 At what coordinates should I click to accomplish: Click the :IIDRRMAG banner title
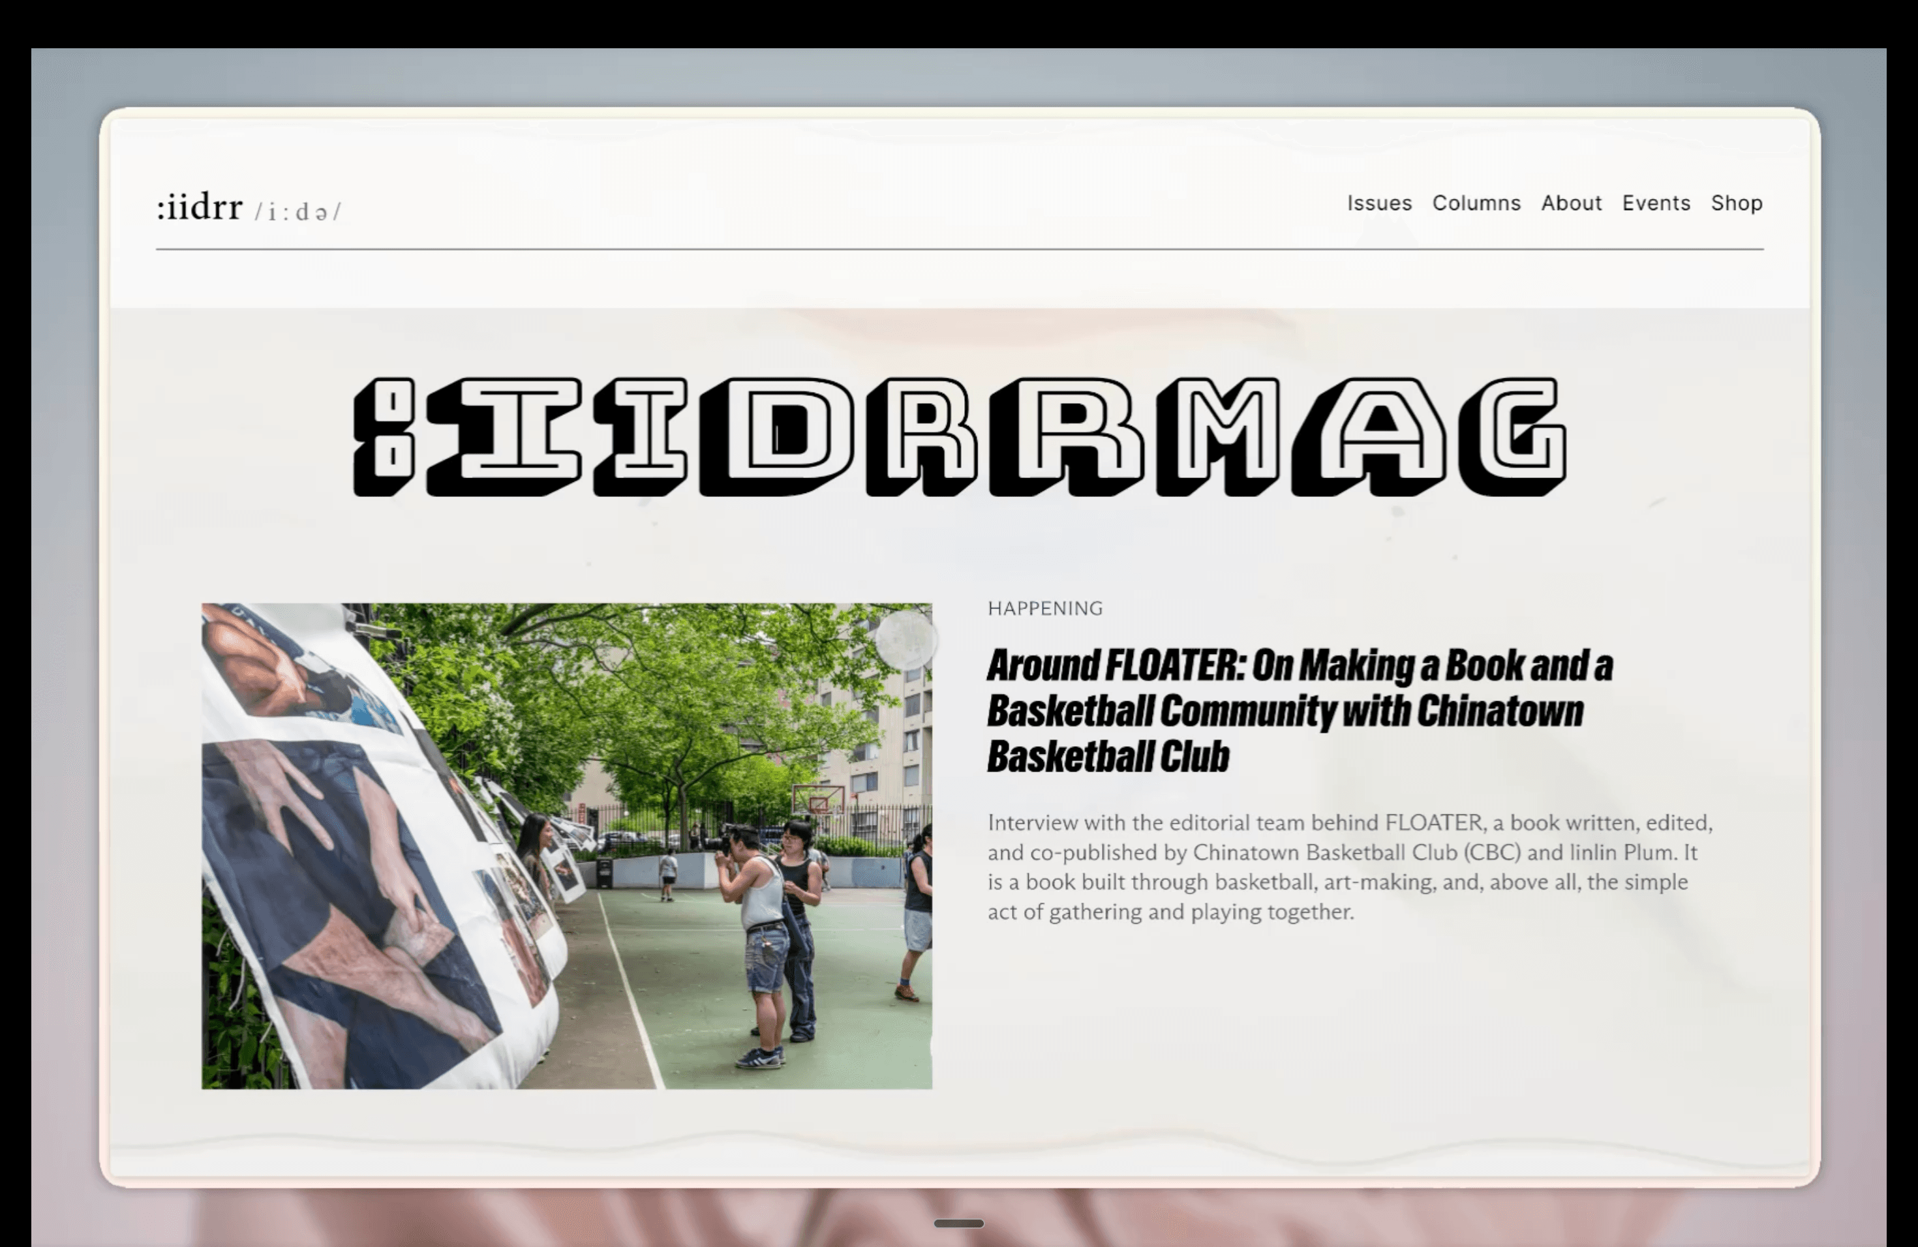960,436
